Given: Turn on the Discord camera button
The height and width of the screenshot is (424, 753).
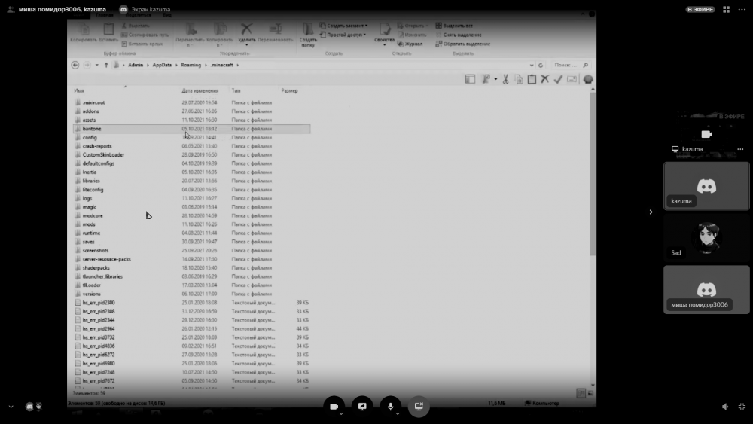Looking at the screenshot, I should click(x=334, y=406).
